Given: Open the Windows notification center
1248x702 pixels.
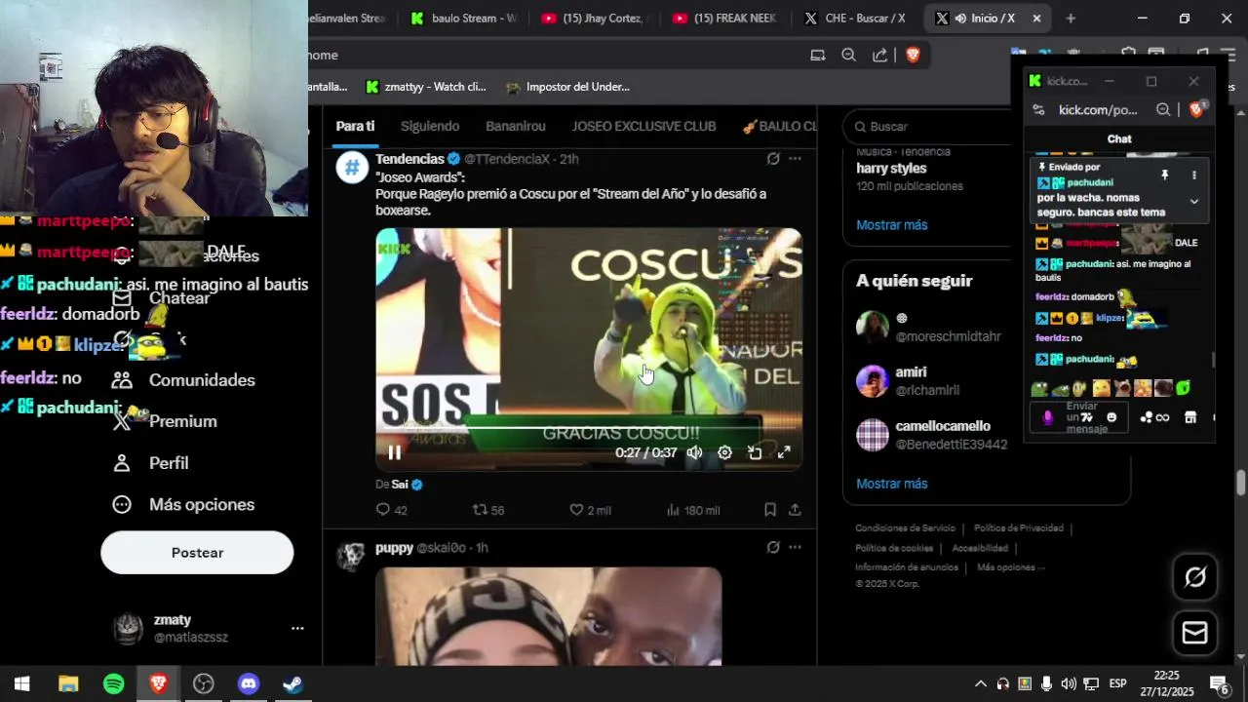Looking at the screenshot, I should click(1219, 683).
